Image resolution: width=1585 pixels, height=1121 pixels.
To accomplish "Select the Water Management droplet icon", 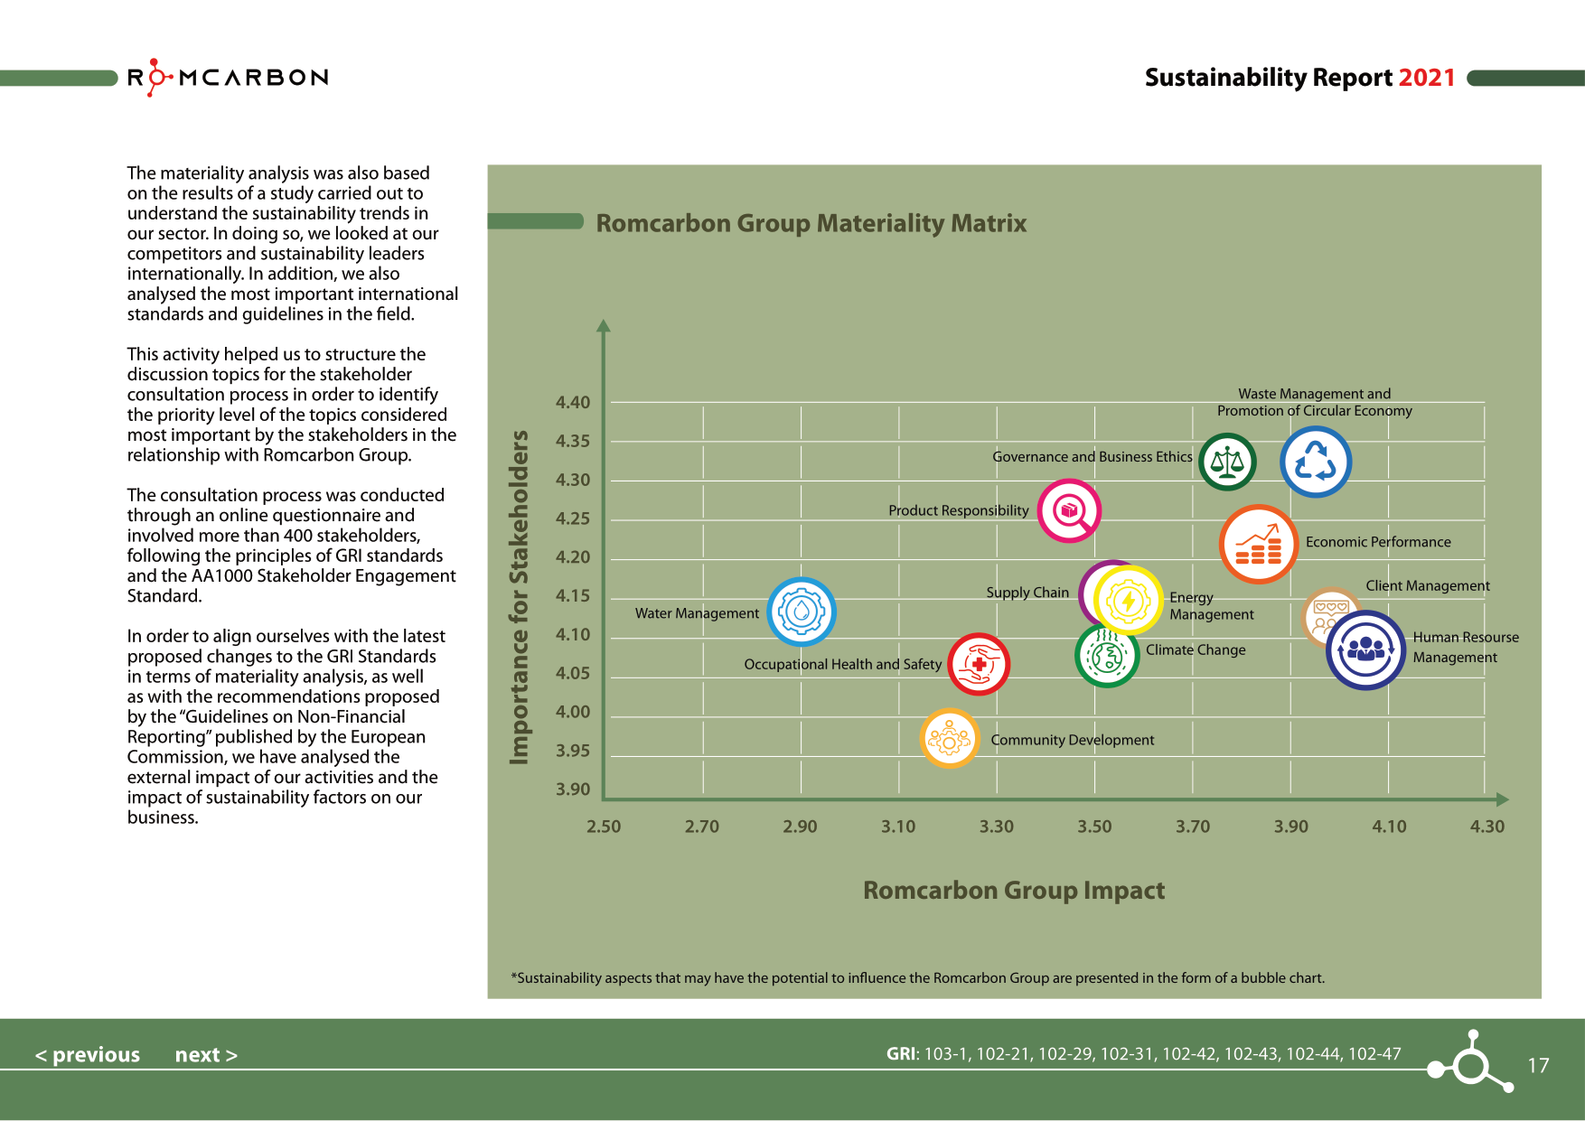I will coord(802,612).
